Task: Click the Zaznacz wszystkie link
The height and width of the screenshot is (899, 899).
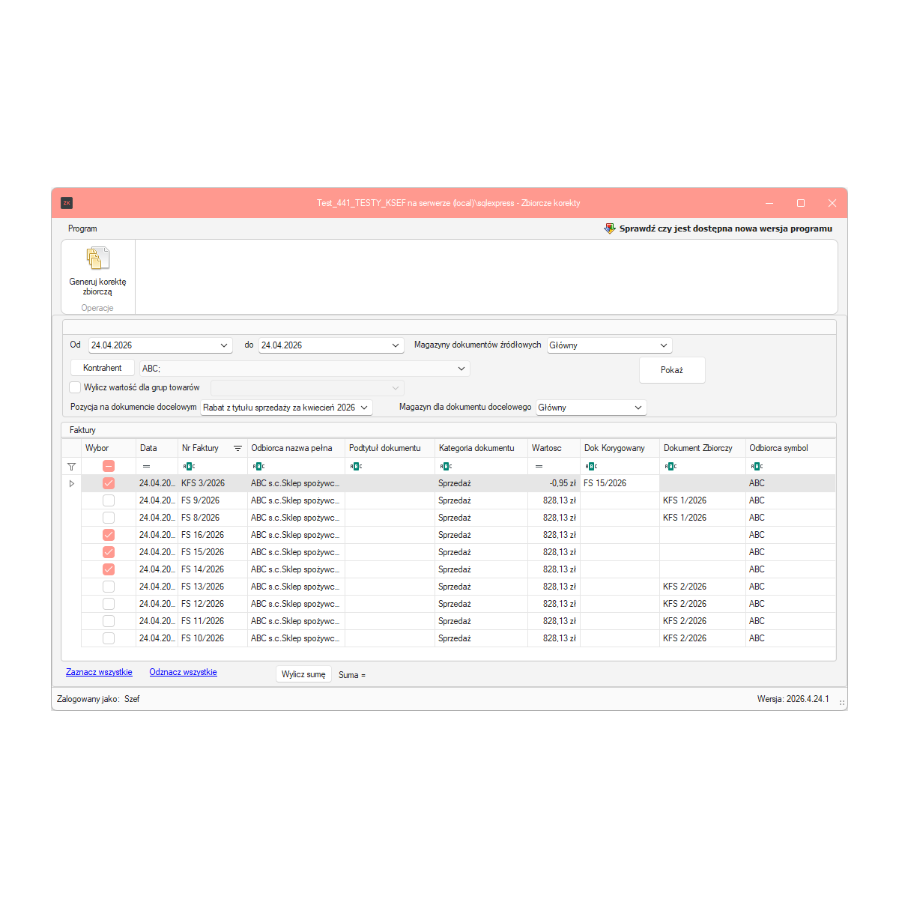Action: (99, 672)
